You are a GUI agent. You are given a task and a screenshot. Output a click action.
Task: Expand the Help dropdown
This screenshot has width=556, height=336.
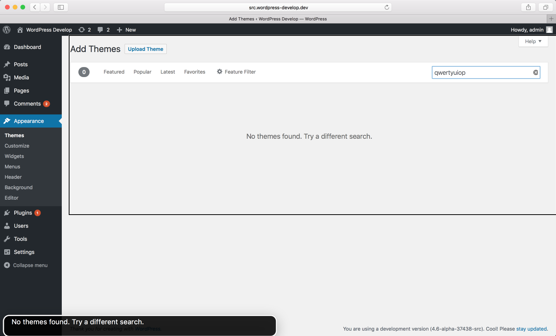[x=533, y=41]
